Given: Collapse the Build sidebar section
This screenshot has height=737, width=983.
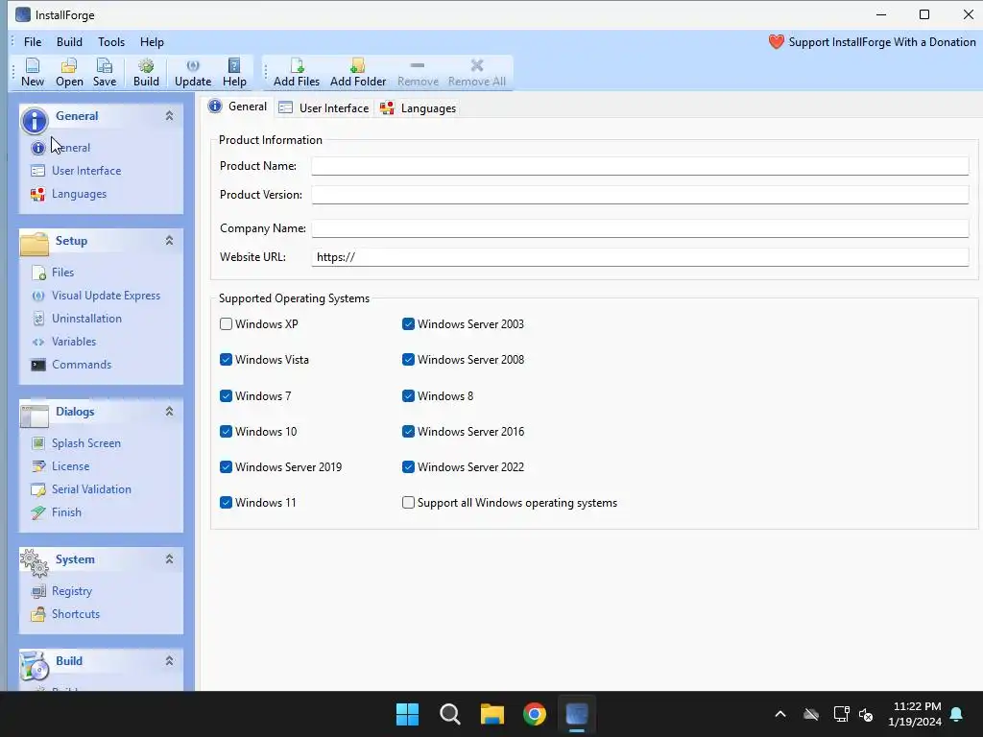Looking at the screenshot, I should (x=169, y=661).
